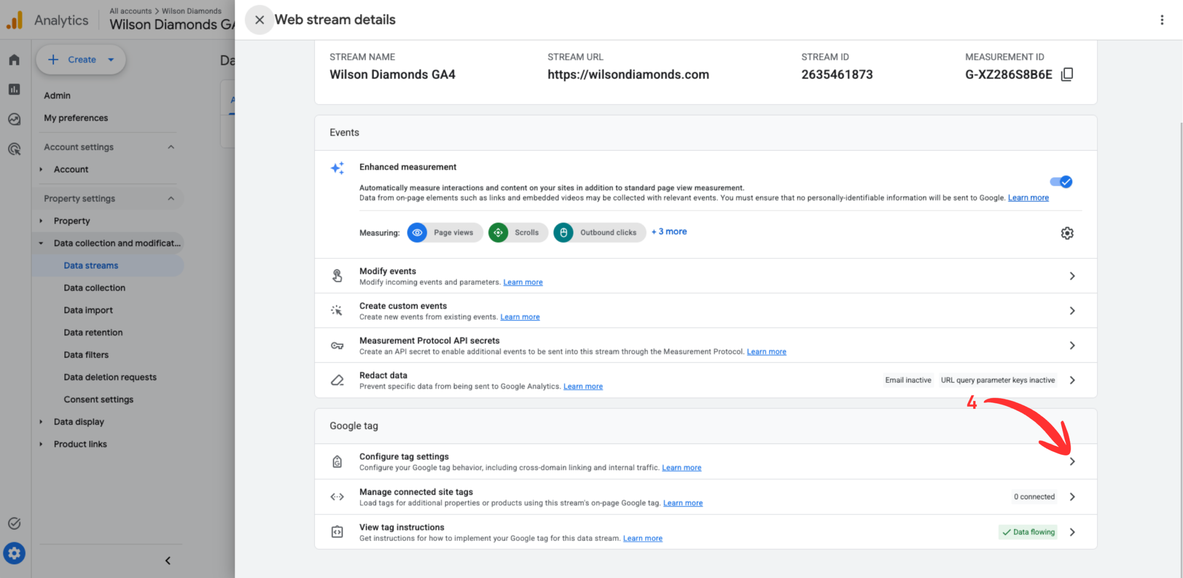The image size is (1183, 578).
Task: Open Measurement Protocol API secrets chevron
Action: point(1072,346)
